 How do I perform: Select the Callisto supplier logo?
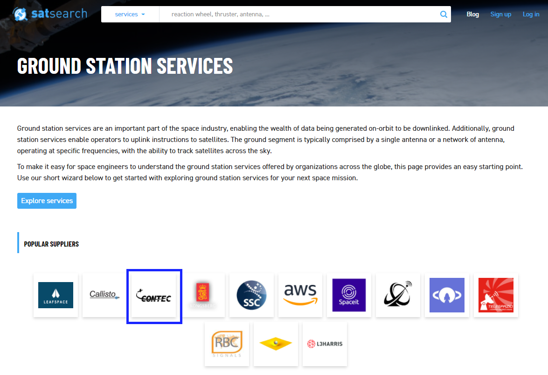tap(104, 295)
